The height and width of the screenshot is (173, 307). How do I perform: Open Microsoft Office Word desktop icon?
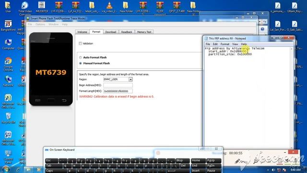[8, 138]
